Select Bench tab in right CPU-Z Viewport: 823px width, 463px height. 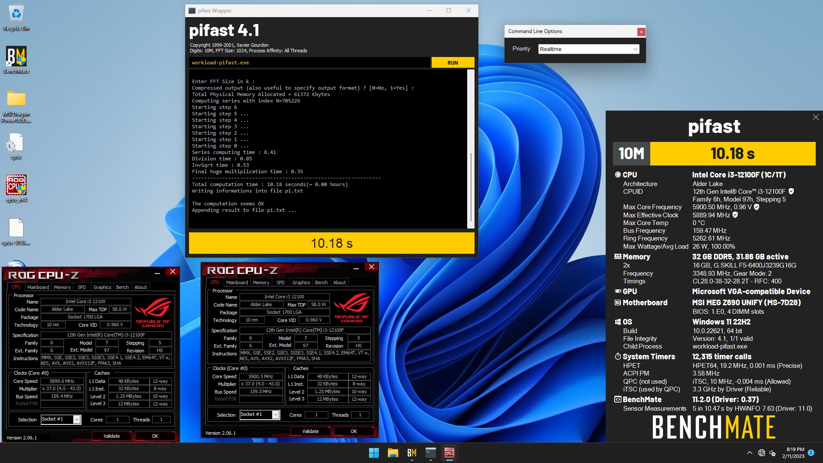pyautogui.click(x=321, y=283)
